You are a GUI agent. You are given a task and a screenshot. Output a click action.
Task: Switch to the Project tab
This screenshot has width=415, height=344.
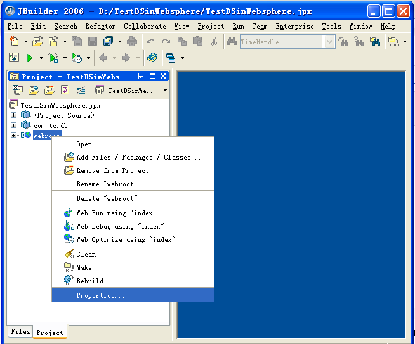[x=49, y=333]
